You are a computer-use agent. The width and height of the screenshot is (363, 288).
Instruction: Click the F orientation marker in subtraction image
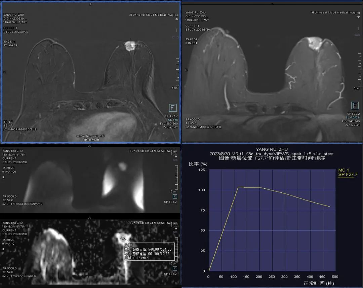coord(173,108)
